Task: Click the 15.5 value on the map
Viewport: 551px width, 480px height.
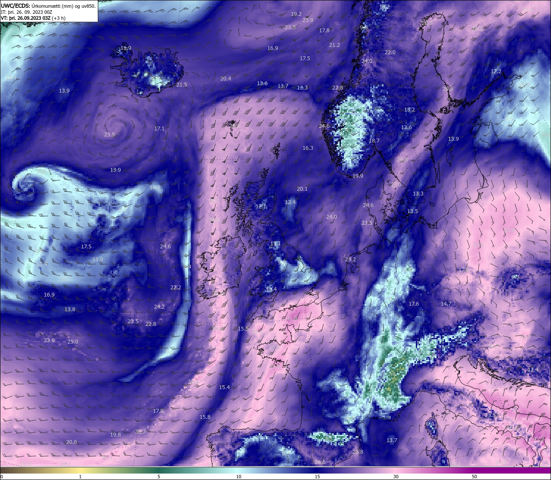Action: coord(243,329)
